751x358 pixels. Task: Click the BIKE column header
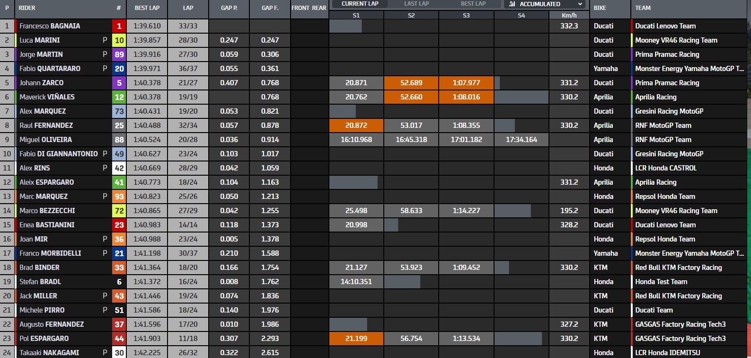click(x=600, y=8)
